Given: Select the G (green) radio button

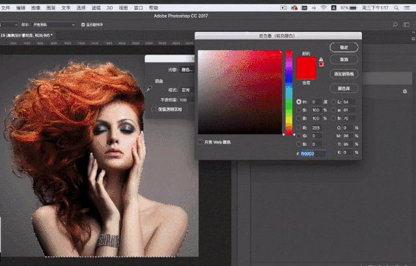Looking at the screenshot, I should pos(299,136).
